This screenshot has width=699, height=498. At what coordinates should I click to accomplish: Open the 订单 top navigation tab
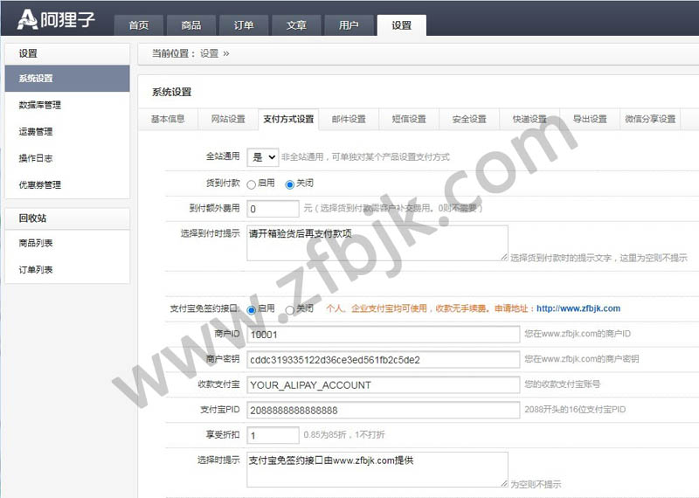point(244,25)
